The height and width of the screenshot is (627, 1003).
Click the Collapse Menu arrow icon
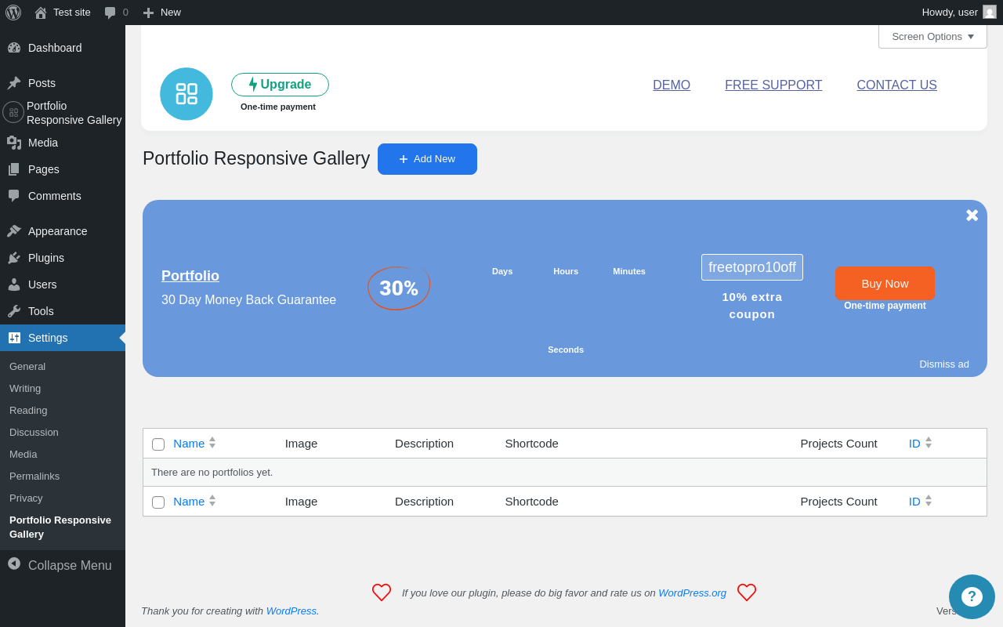tap(14, 564)
